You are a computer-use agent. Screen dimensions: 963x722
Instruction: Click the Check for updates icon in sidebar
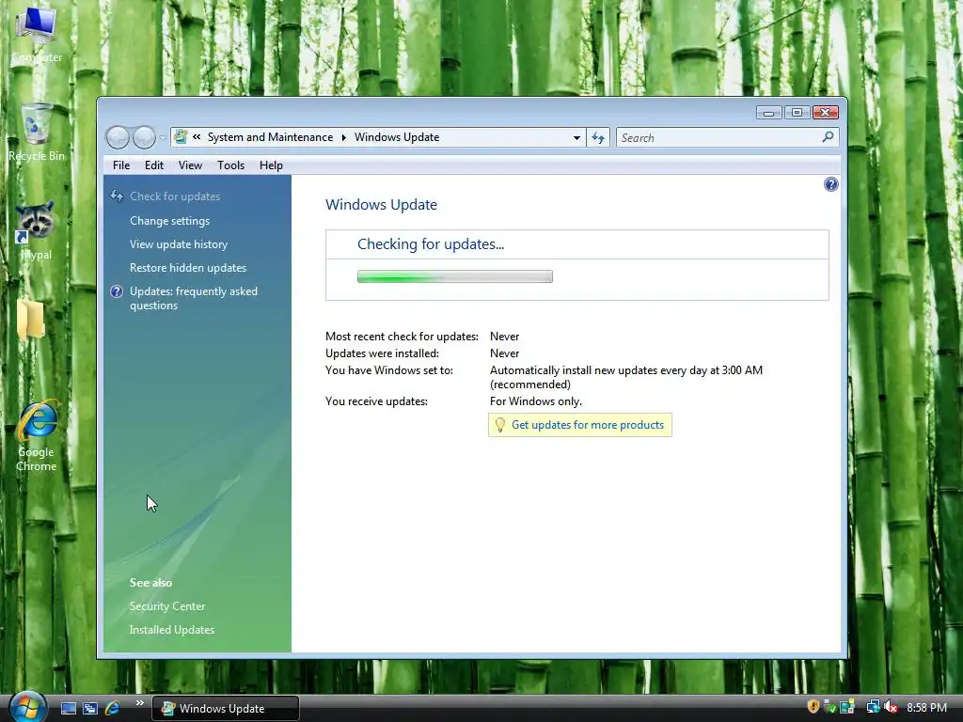tap(117, 196)
